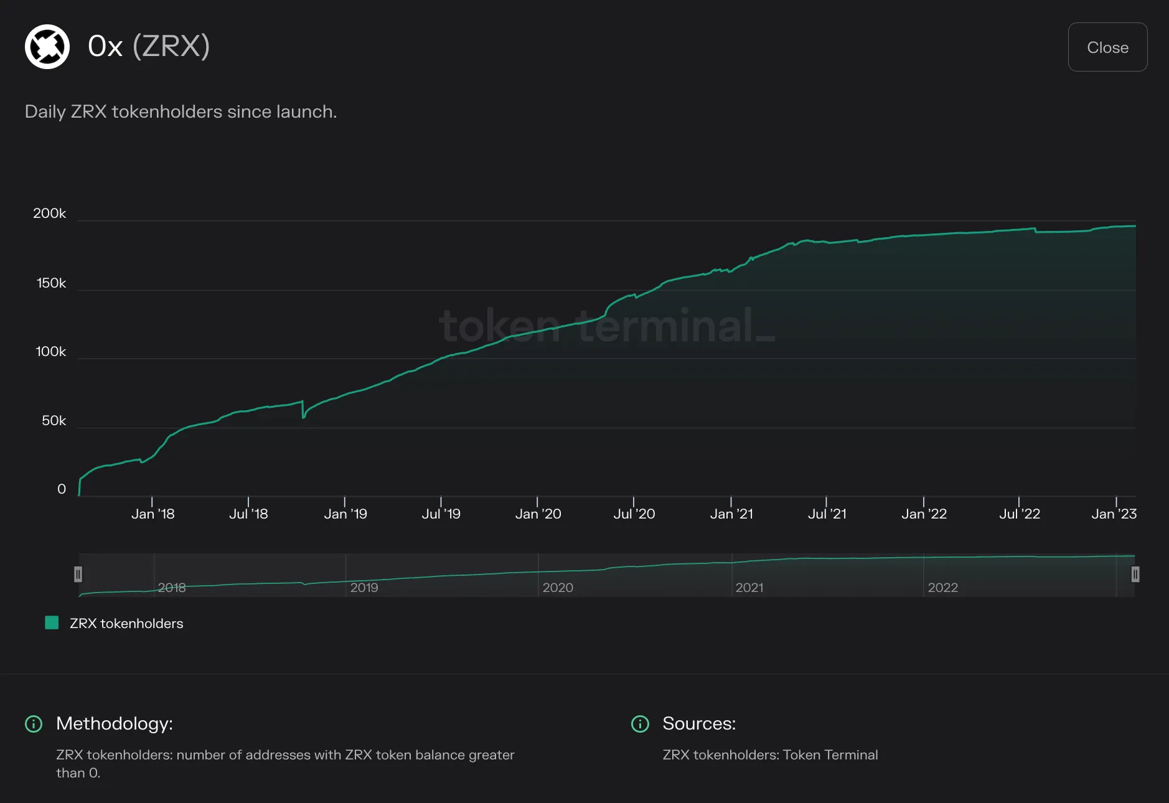Viewport: 1169px width, 803px height.
Task: Click the Jan '21 axis label
Action: (731, 514)
